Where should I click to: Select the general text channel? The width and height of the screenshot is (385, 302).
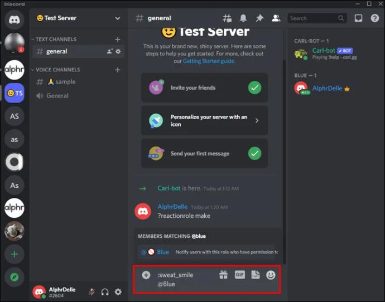tap(78, 51)
